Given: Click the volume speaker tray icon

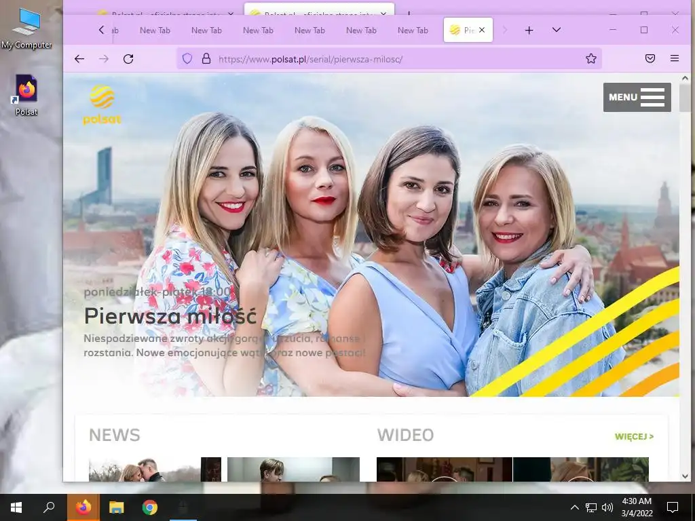Looking at the screenshot, I should pyautogui.click(x=607, y=507).
